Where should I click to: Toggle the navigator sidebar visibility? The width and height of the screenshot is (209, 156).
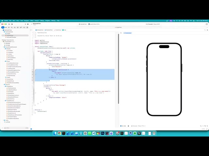click(x=9, y=24)
